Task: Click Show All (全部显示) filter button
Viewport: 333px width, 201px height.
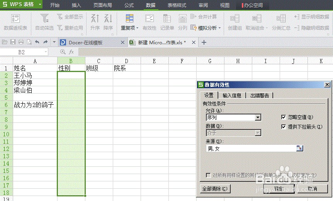Action: 70,17
